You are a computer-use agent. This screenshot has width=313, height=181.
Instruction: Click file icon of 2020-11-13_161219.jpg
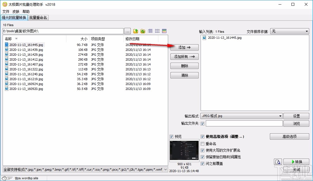pyautogui.click(x=7, y=79)
